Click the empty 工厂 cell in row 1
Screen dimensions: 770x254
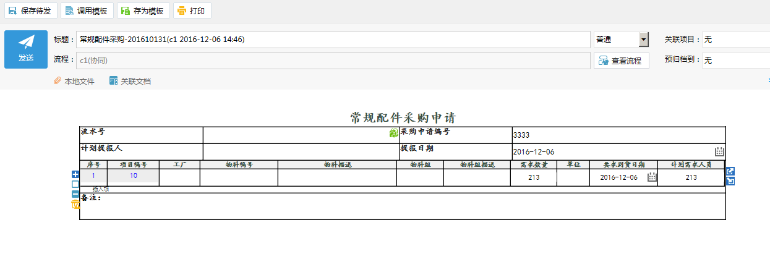[x=179, y=177]
